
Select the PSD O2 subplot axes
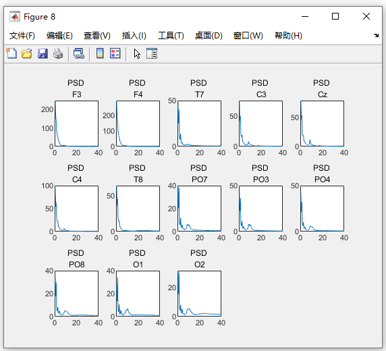[x=199, y=294]
